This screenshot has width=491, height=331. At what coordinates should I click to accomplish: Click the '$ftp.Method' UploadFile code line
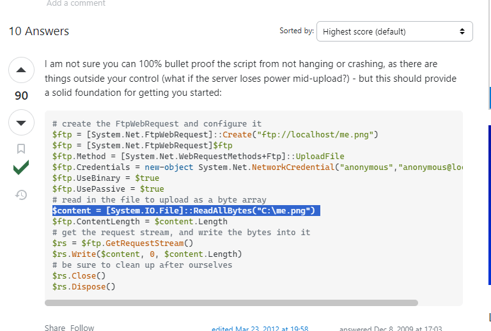198,156
